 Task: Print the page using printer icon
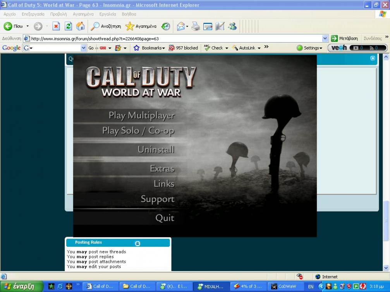click(196, 26)
